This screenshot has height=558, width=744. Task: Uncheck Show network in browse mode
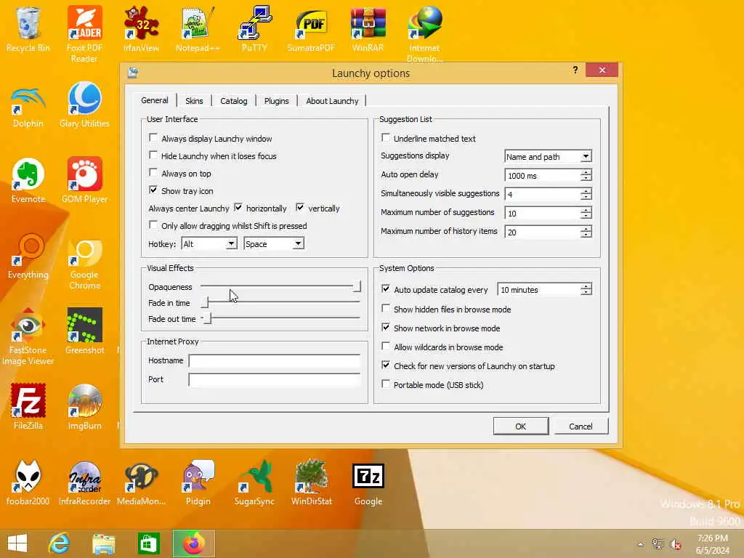tap(385, 328)
